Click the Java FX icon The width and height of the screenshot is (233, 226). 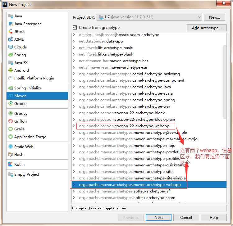click(x=11, y=62)
